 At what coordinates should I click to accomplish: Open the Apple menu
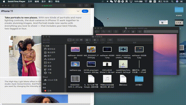tap(4, 2)
